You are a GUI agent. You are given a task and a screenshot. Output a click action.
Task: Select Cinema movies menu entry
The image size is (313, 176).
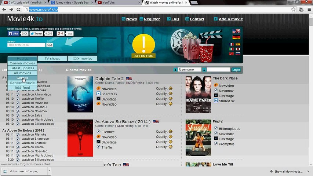(22, 63)
